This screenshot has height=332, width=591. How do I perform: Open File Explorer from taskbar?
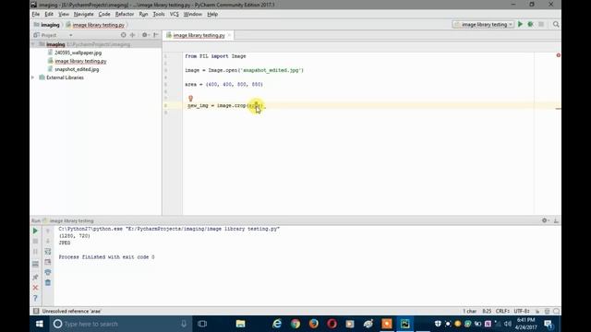click(240, 324)
